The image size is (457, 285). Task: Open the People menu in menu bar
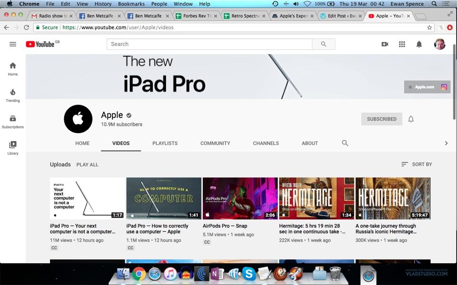point(159,4)
